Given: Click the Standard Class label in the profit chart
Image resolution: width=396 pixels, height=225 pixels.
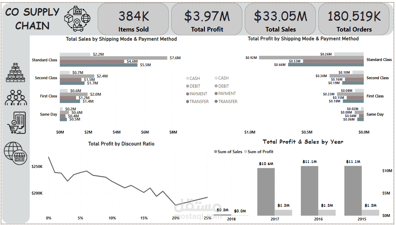Looking at the screenshot, I should pos(379,60).
